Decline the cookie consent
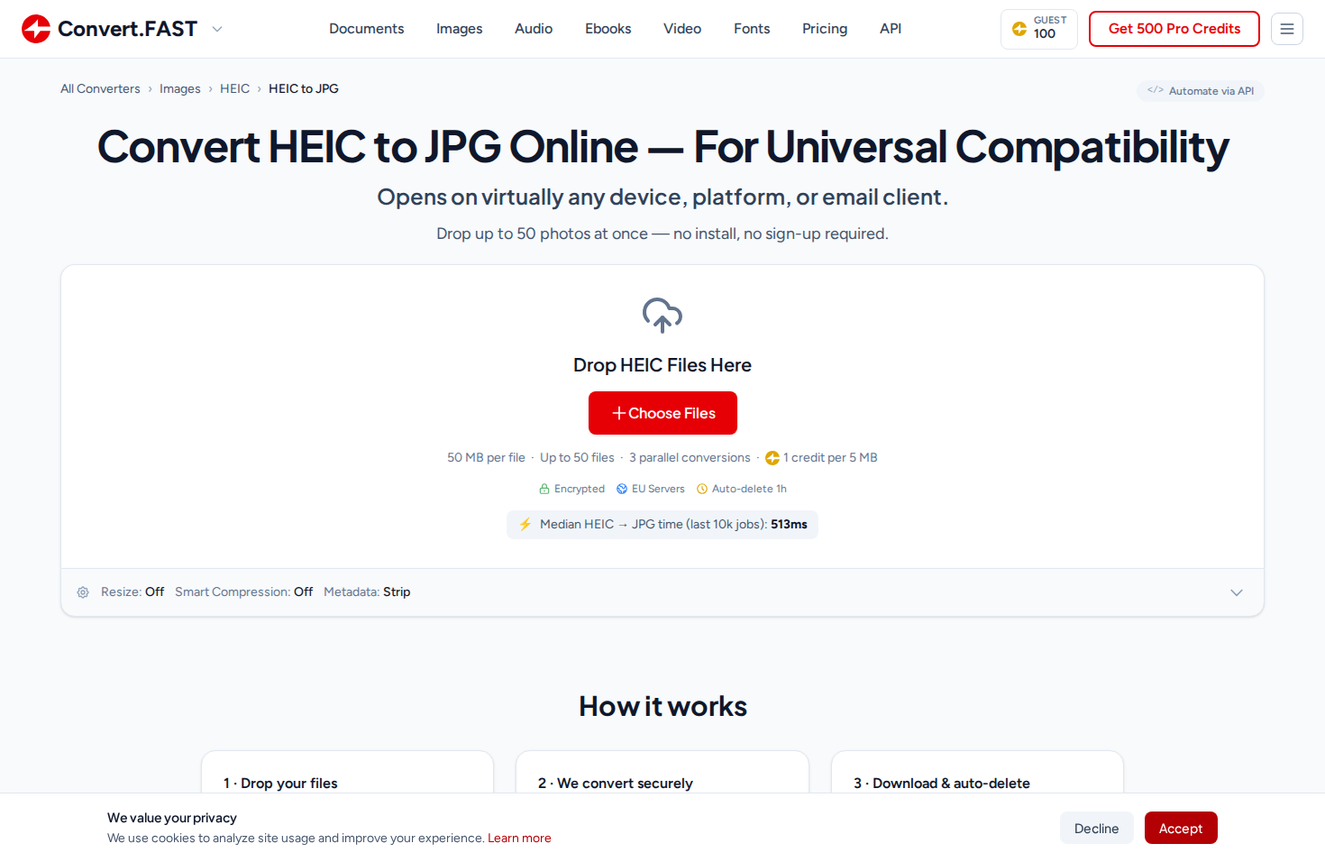1325x862 pixels. pyautogui.click(x=1096, y=828)
